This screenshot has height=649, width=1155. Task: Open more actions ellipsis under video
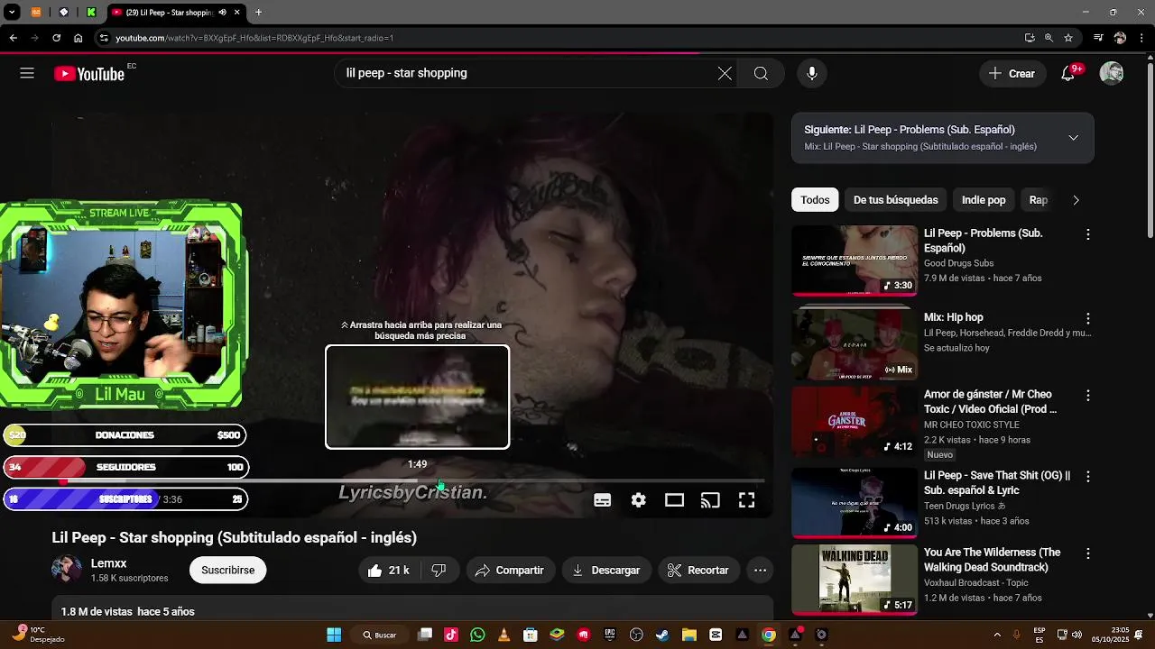760,570
